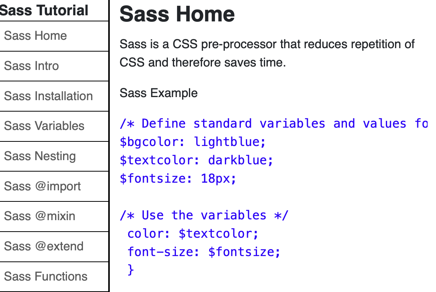Click the Sass Example label

(x=159, y=93)
